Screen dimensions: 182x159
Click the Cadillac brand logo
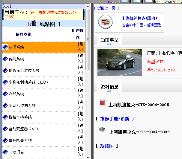tap(106, 22)
